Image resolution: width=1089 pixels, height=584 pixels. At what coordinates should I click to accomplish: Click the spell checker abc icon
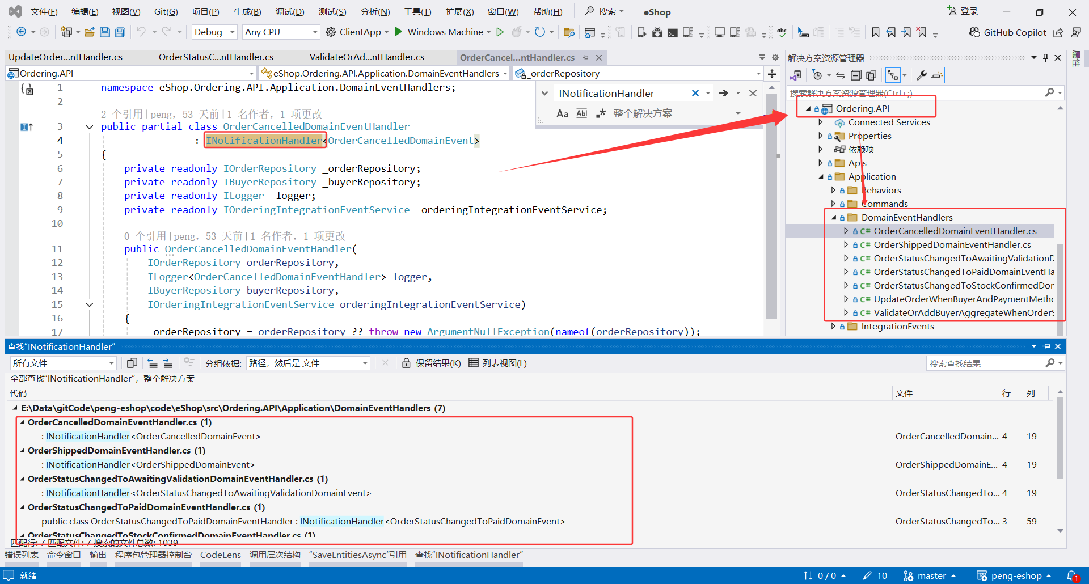(x=782, y=32)
